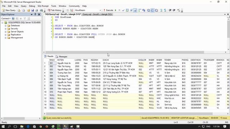The width and height of the screenshot is (230, 129).
Task: Open Tab History in the toolbar
Action: point(55,10)
